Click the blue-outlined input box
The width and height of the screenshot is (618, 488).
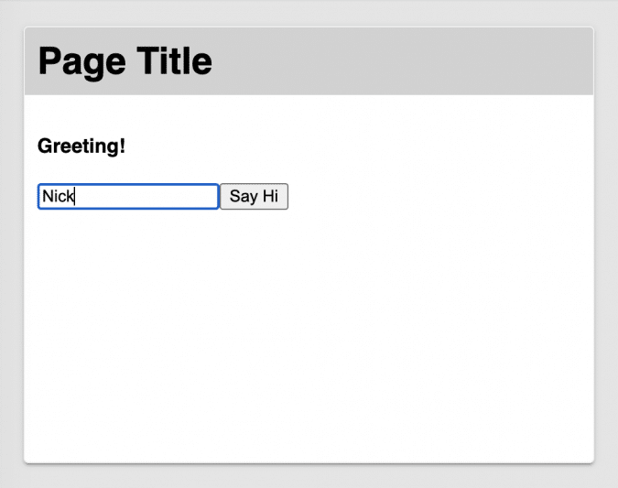point(127,197)
